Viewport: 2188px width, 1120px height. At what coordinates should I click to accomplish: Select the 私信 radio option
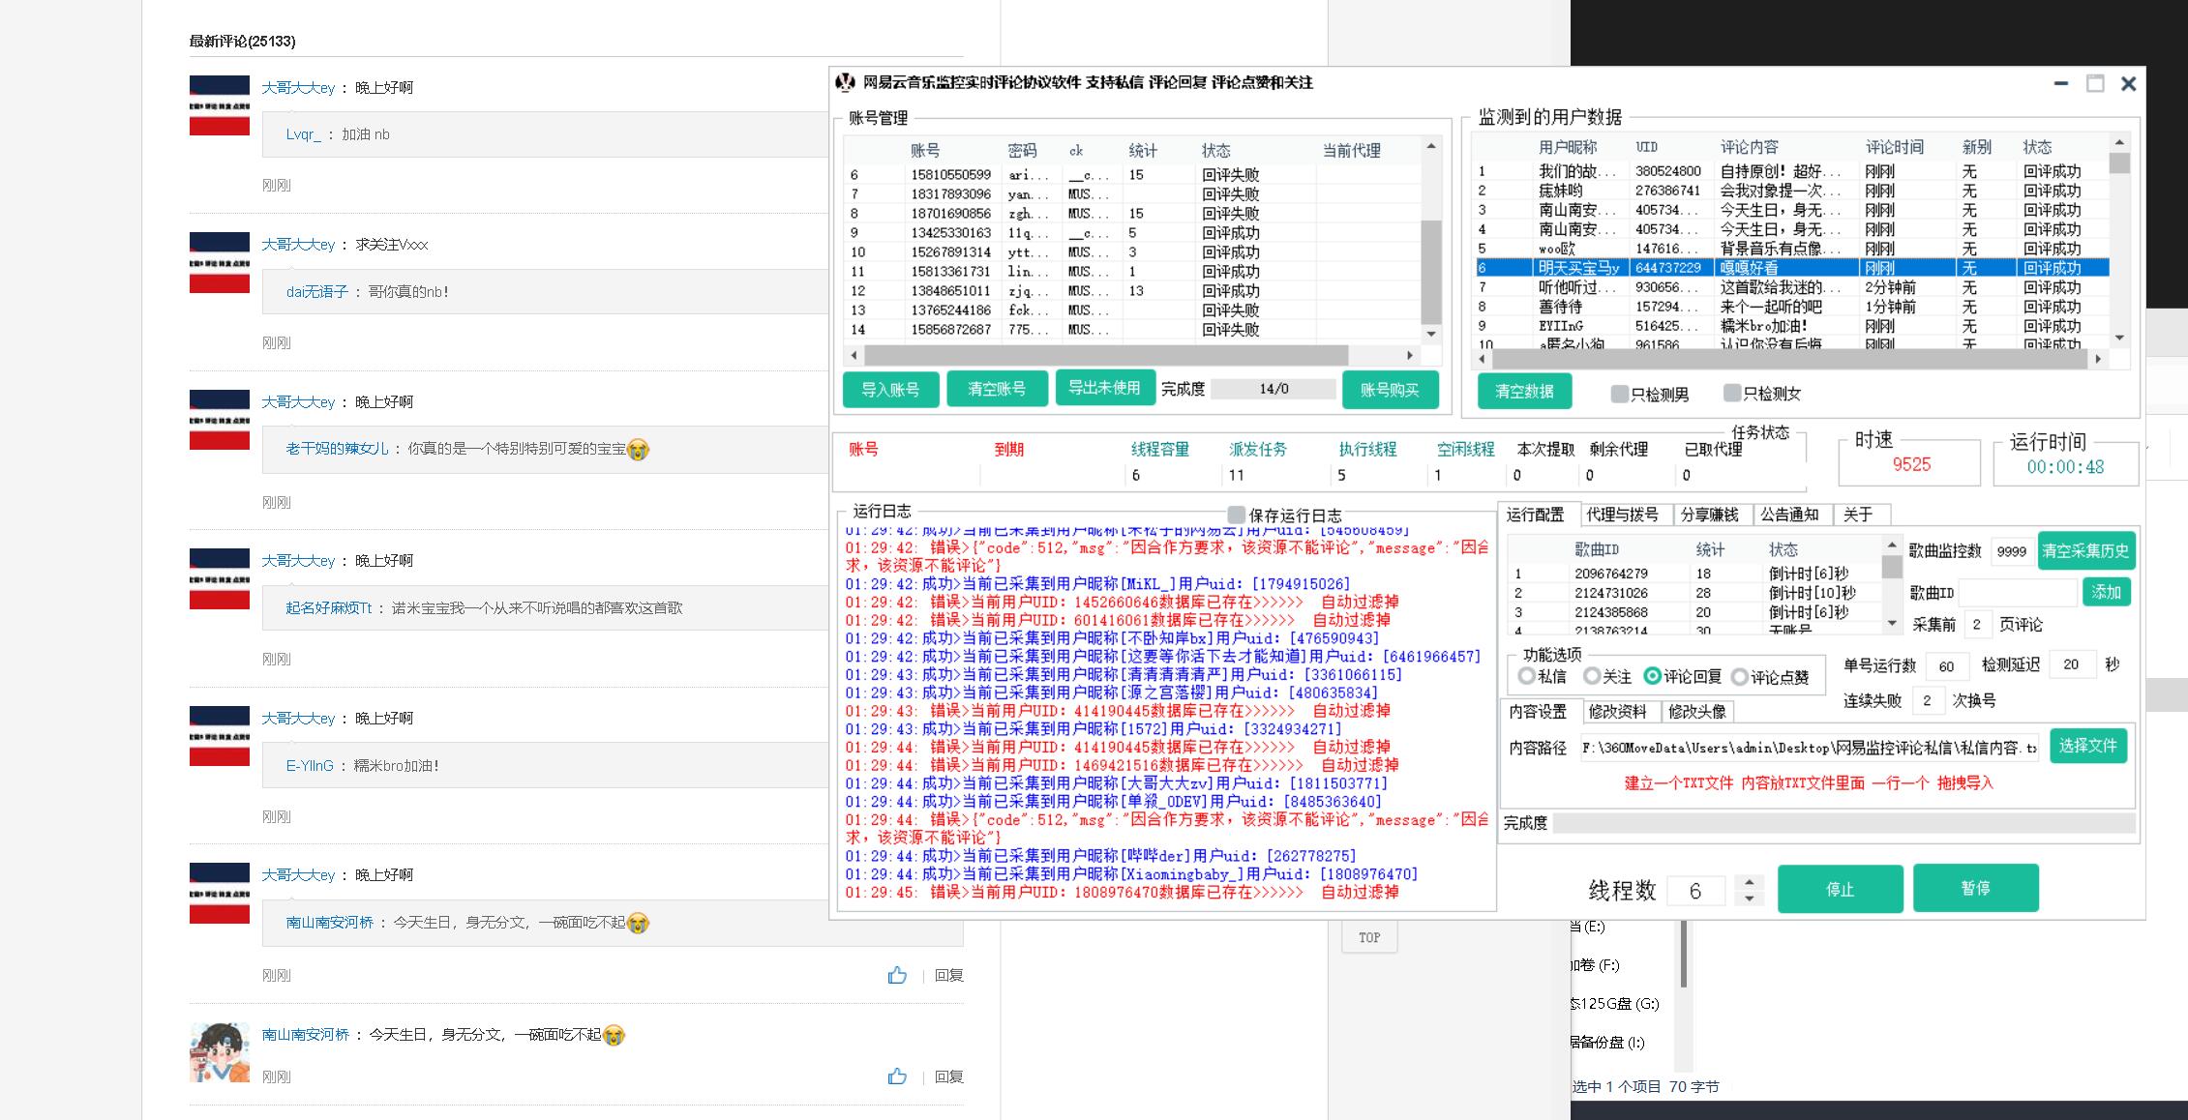(x=1527, y=676)
